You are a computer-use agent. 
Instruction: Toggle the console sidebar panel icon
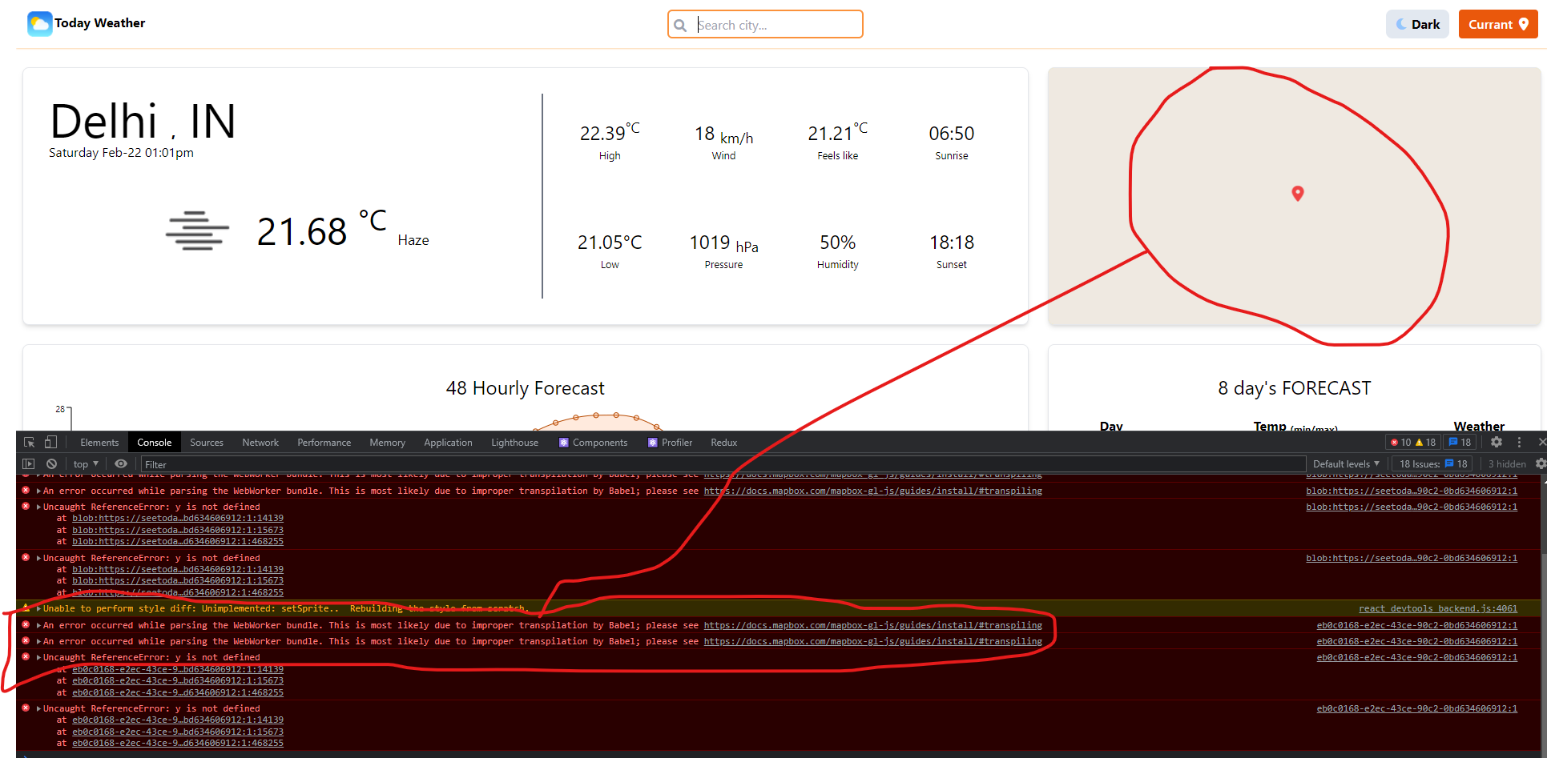click(29, 463)
